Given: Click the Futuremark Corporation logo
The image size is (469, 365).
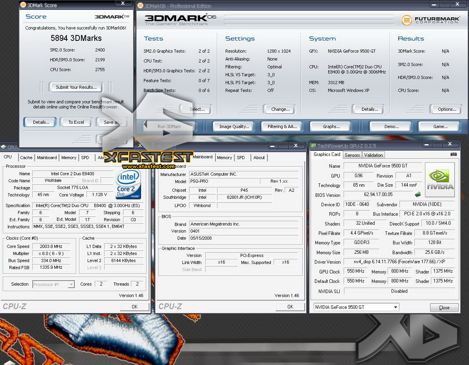Looking at the screenshot, I should [430, 20].
